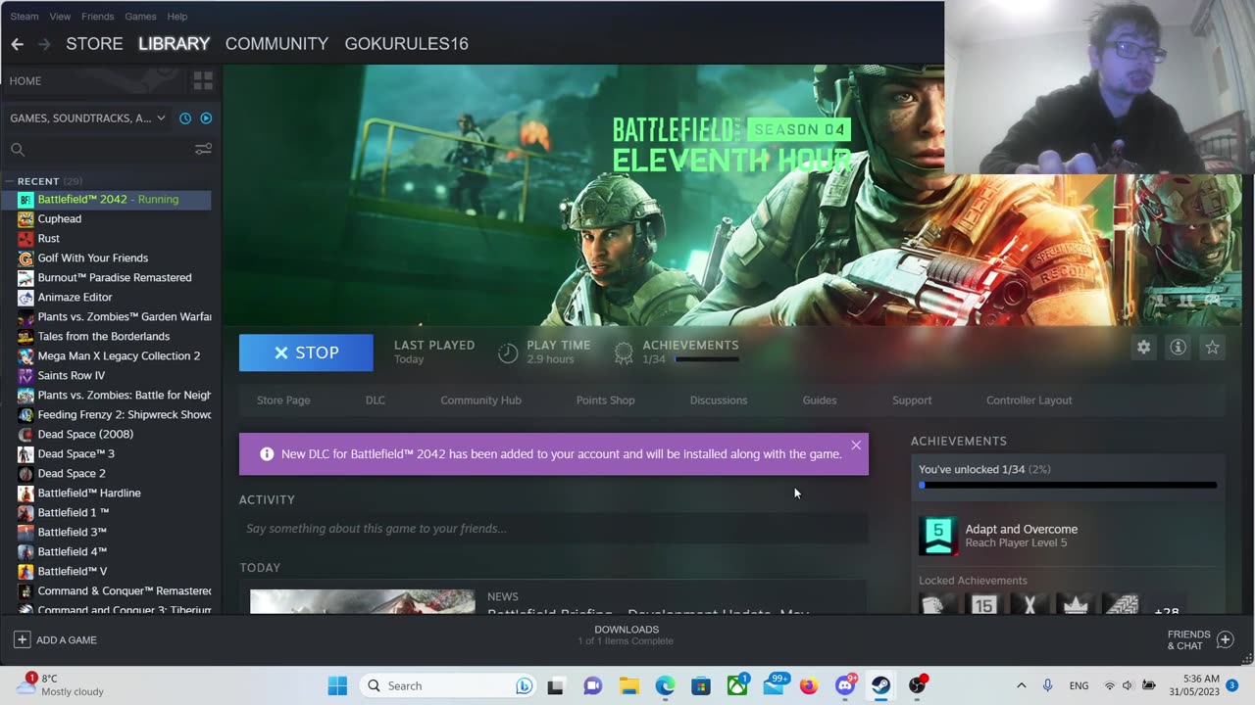The width and height of the screenshot is (1255, 705).
Task: Open the Guides link
Action: [820, 400]
